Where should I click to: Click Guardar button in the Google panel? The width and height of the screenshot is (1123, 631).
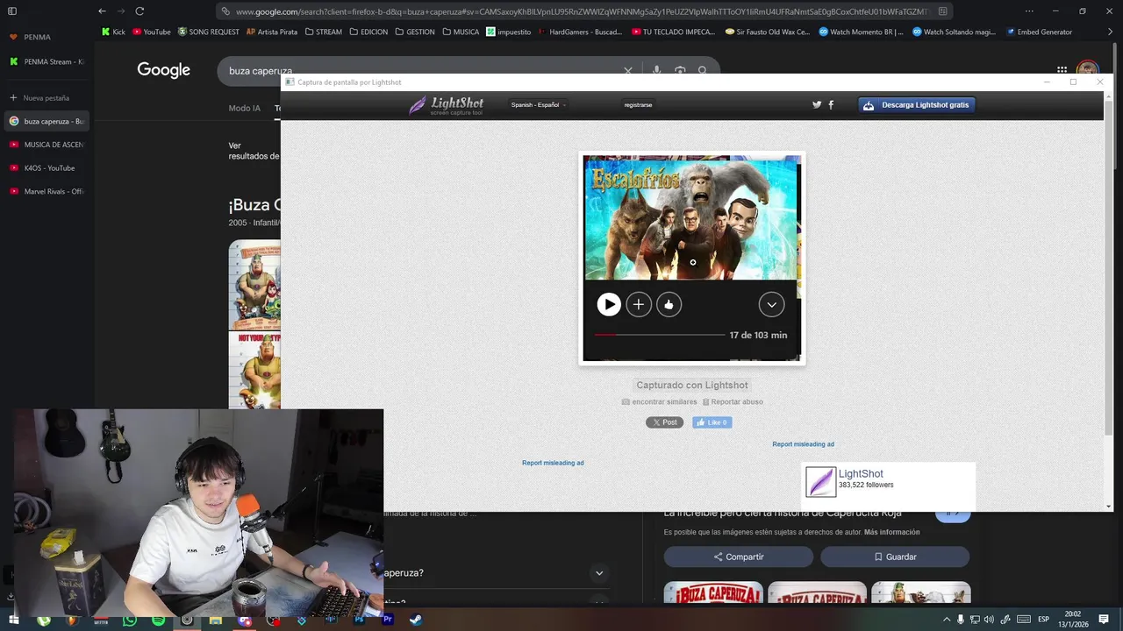click(x=895, y=557)
